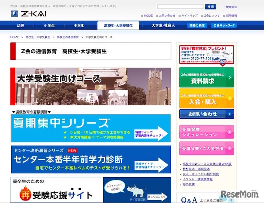This screenshot has width=264, height=203.
Task: Click the 大学受験生向けコース hero image
Action: (90, 86)
